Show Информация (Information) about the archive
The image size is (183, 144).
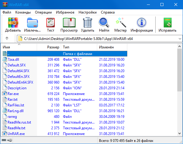click(x=142, y=25)
